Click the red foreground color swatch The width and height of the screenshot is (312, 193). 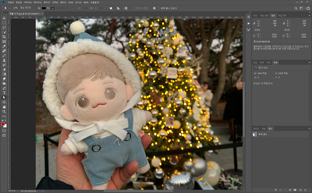pyautogui.click(x=3, y=124)
